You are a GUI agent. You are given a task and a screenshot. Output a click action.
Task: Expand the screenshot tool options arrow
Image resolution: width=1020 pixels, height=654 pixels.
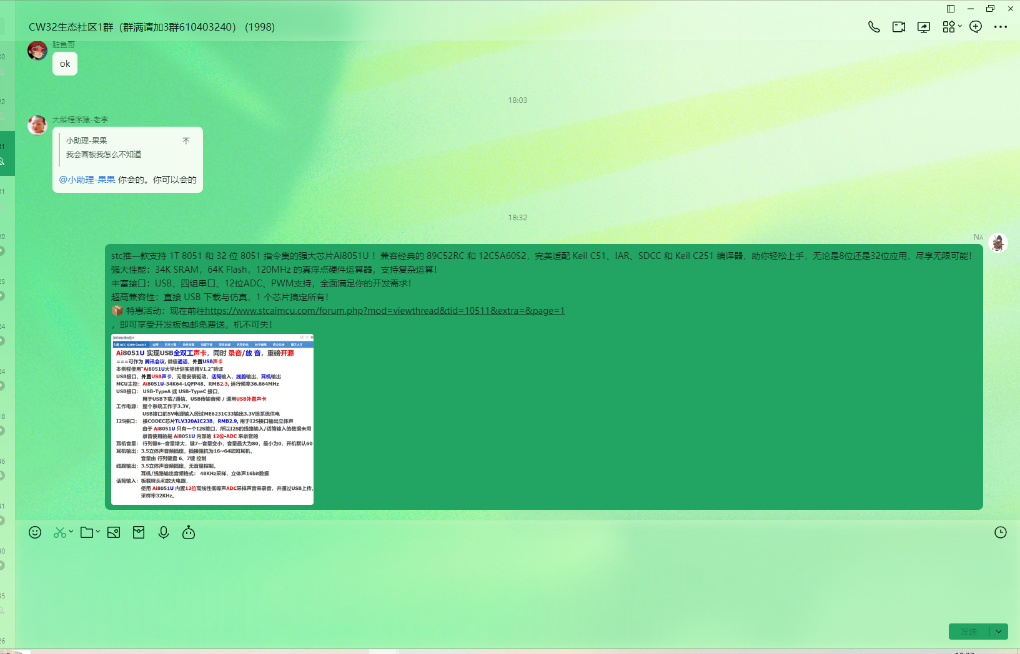(x=71, y=532)
